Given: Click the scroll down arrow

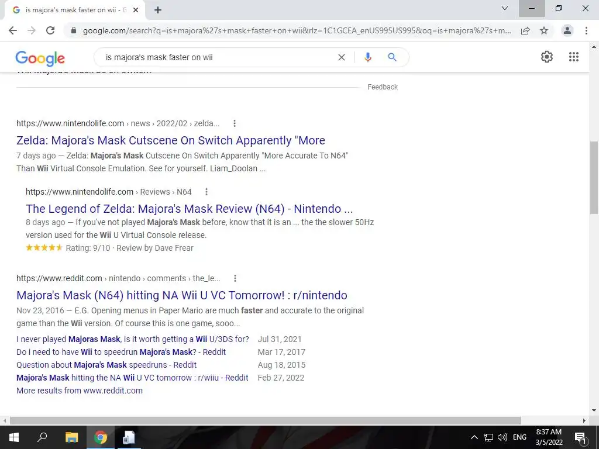Looking at the screenshot, I should (594, 410).
